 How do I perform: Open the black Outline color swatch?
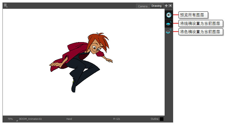[x=162, y=119]
